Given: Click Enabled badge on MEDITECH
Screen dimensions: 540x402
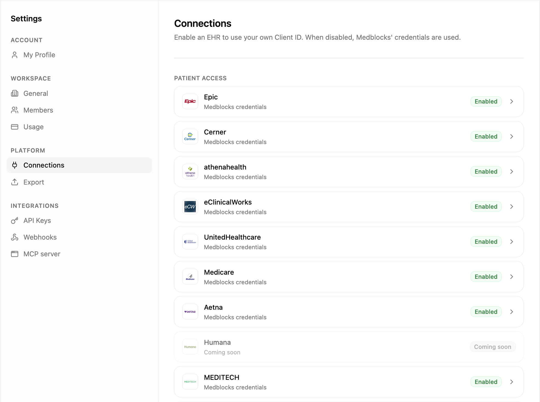Looking at the screenshot, I should pos(486,382).
